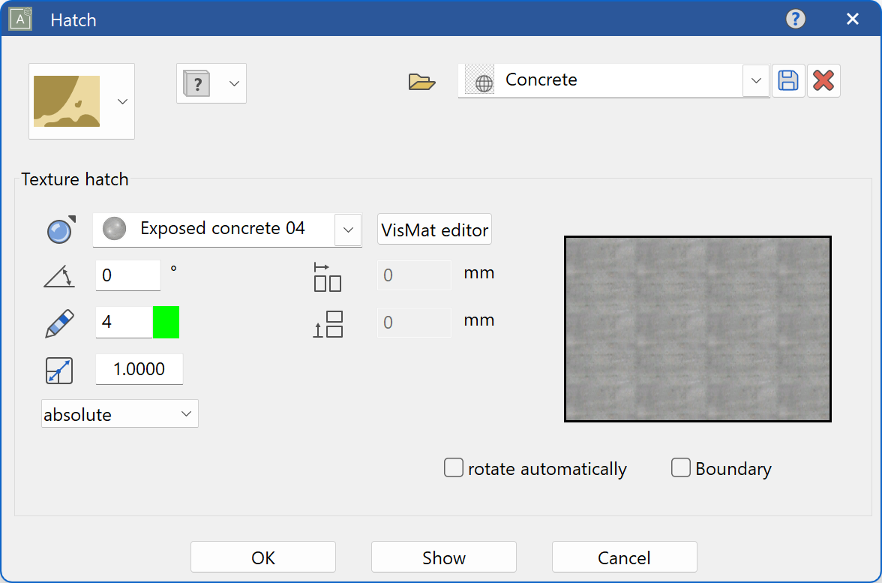Expand the Concrete favorites dropdown
Image resolution: width=882 pixels, height=583 pixels.
coord(755,80)
